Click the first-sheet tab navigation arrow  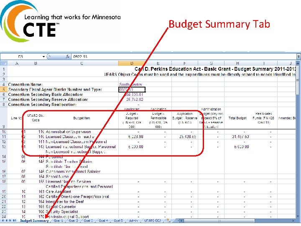[x=3, y=221]
